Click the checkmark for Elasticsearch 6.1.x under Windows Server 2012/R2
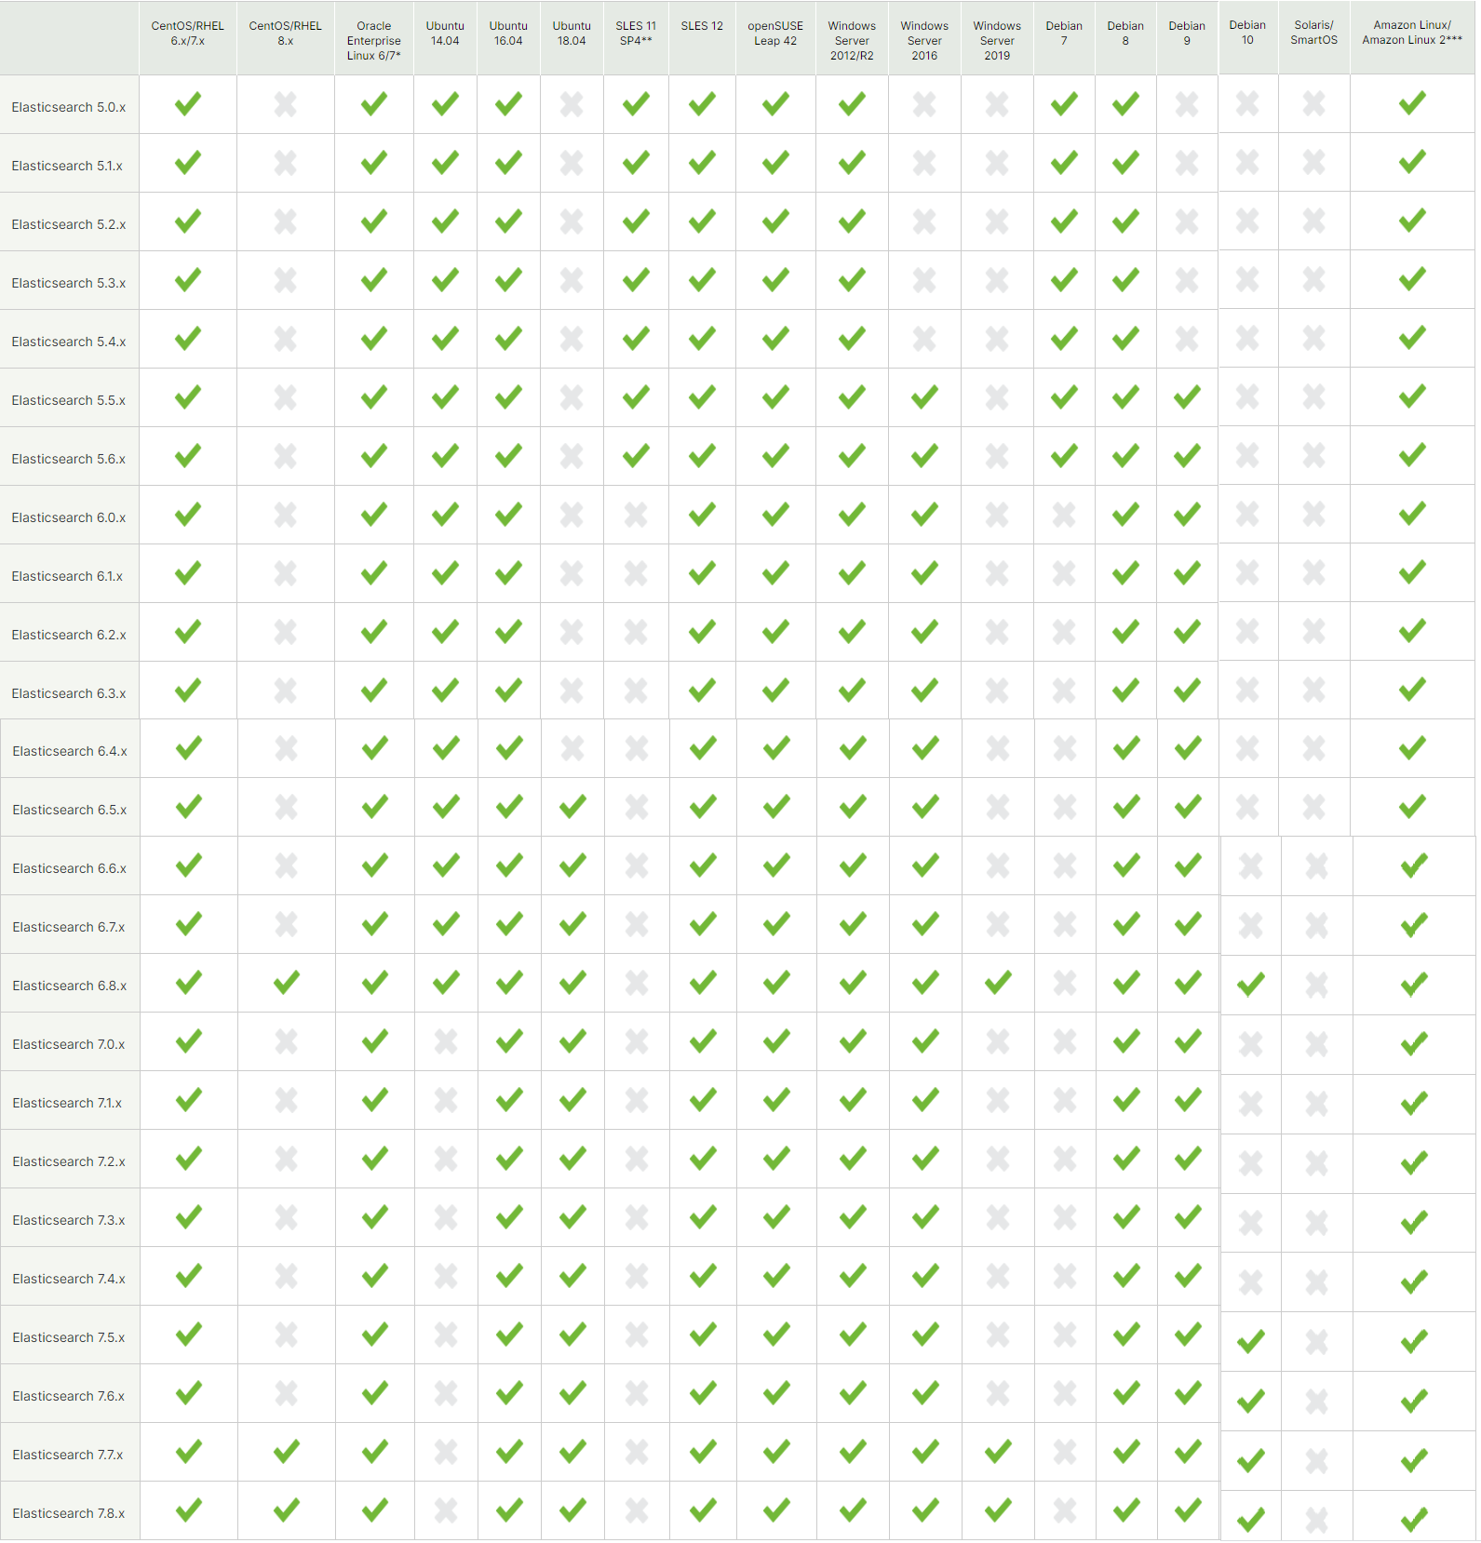This screenshot has height=1543, width=1481. [852, 573]
